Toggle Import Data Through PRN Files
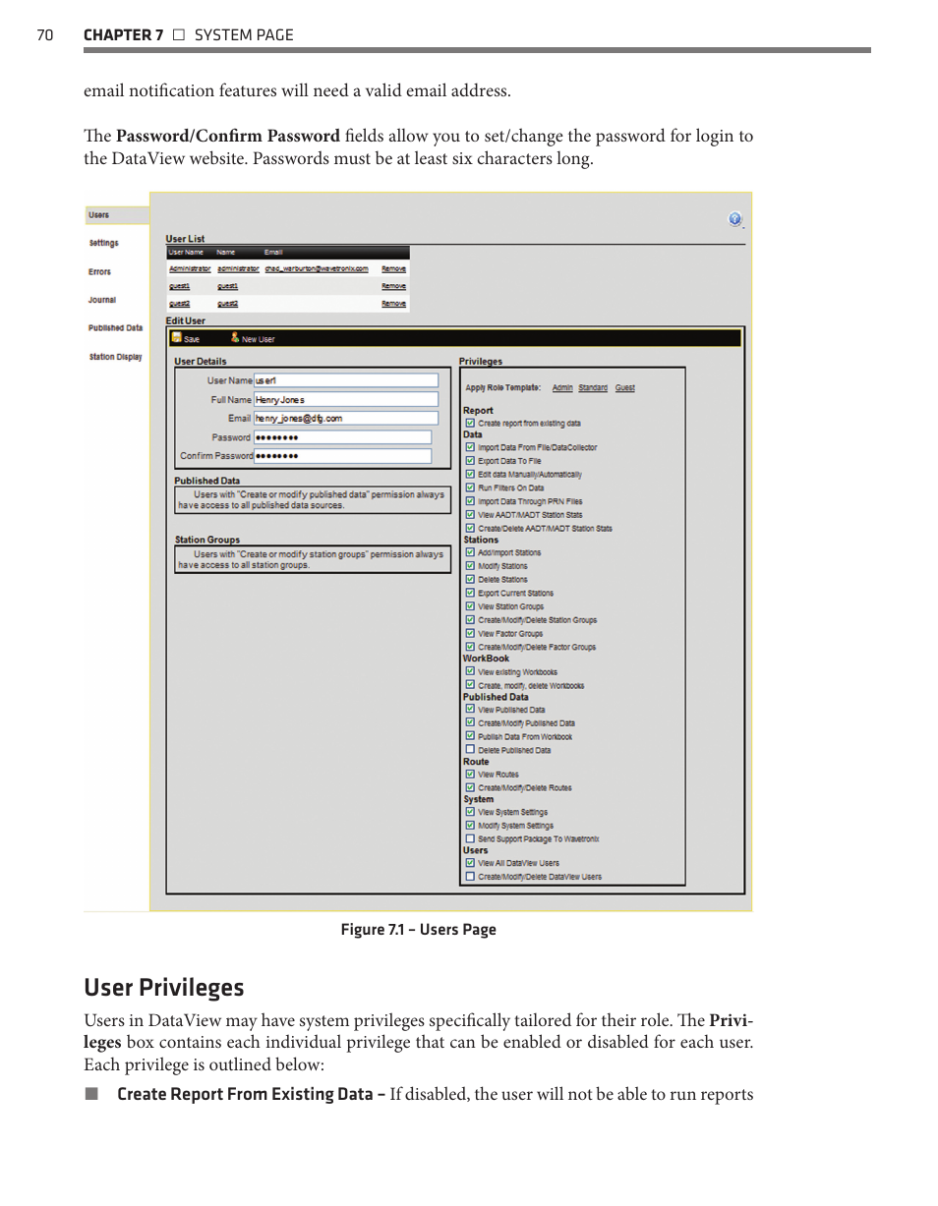 pyautogui.click(x=471, y=500)
